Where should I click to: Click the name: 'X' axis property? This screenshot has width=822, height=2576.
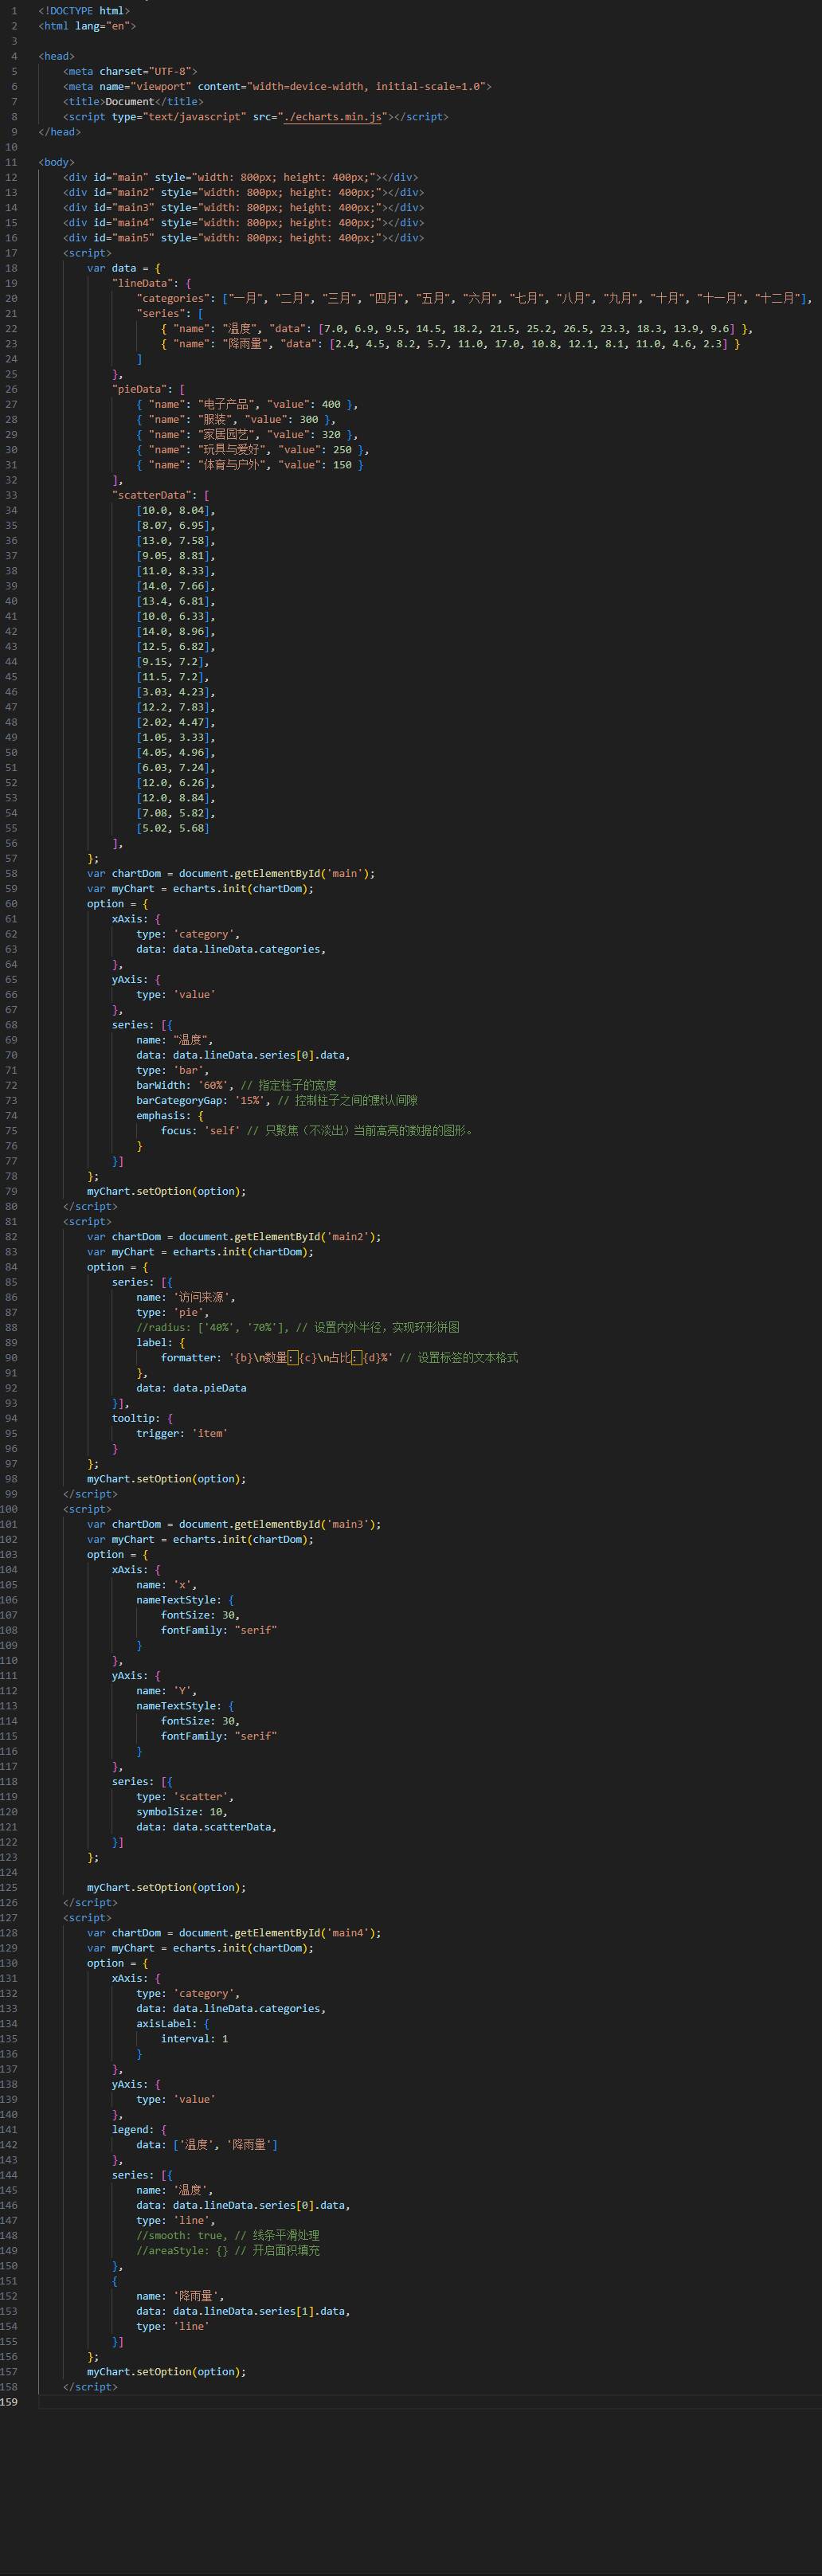(167, 1586)
